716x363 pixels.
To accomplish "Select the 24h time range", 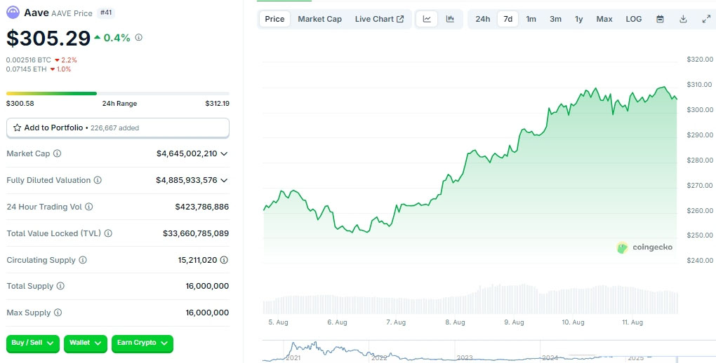I will pos(482,19).
